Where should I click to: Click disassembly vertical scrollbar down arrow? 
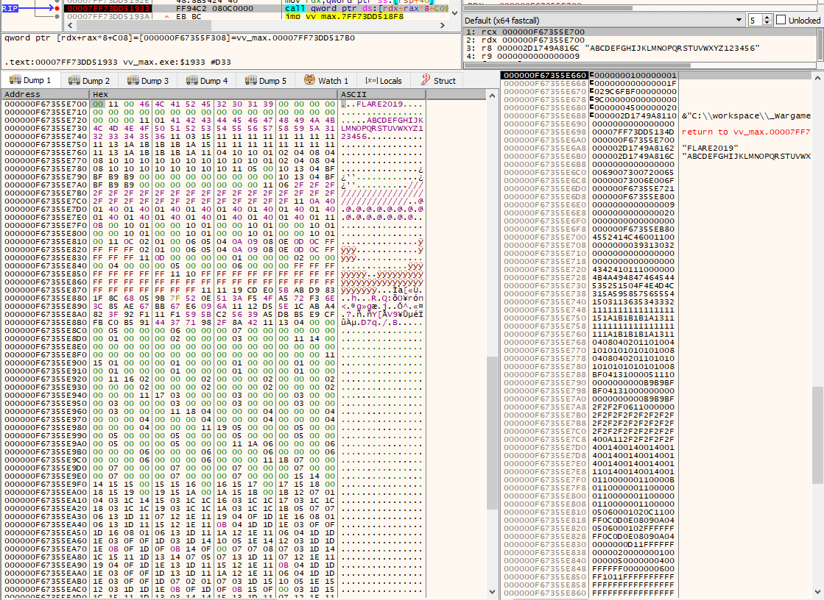(455, 13)
